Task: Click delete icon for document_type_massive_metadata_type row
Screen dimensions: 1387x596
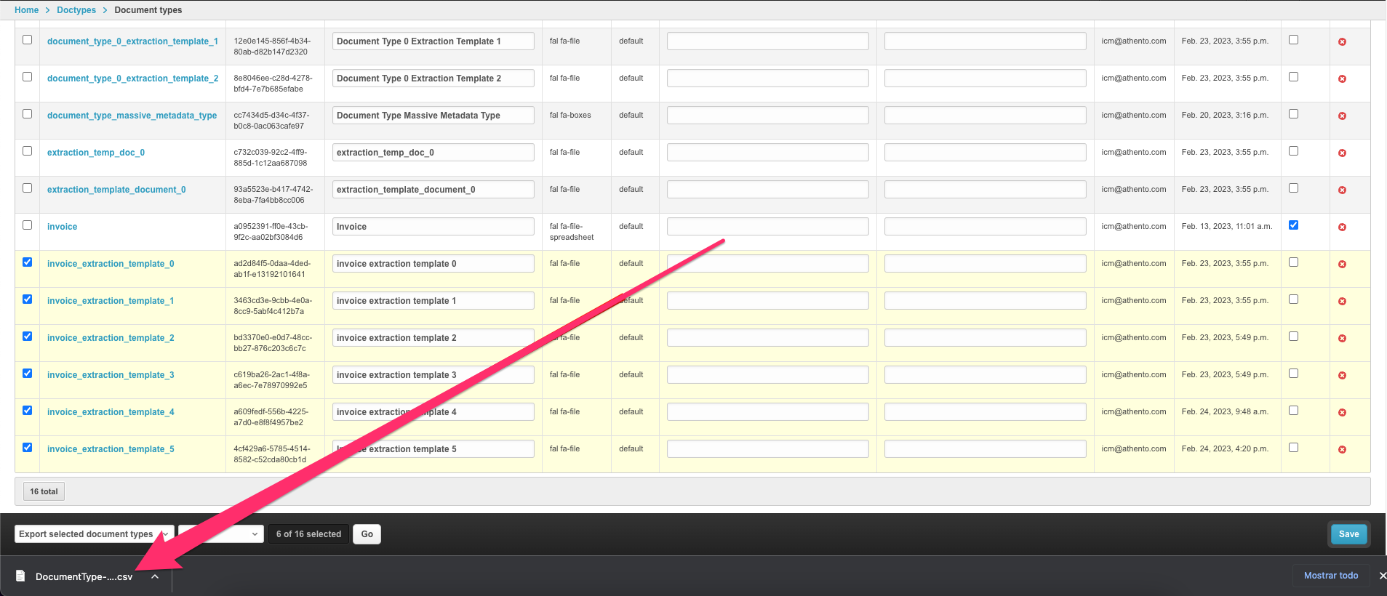Action: point(1342,116)
